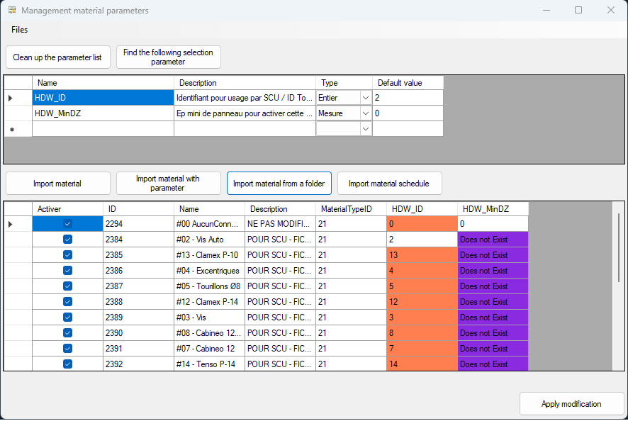Maximize the Management material parameters window
The height and width of the screenshot is (421, 628).
[578, 10]
